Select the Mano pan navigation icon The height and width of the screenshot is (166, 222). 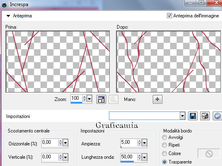click(x=158, y=99)
